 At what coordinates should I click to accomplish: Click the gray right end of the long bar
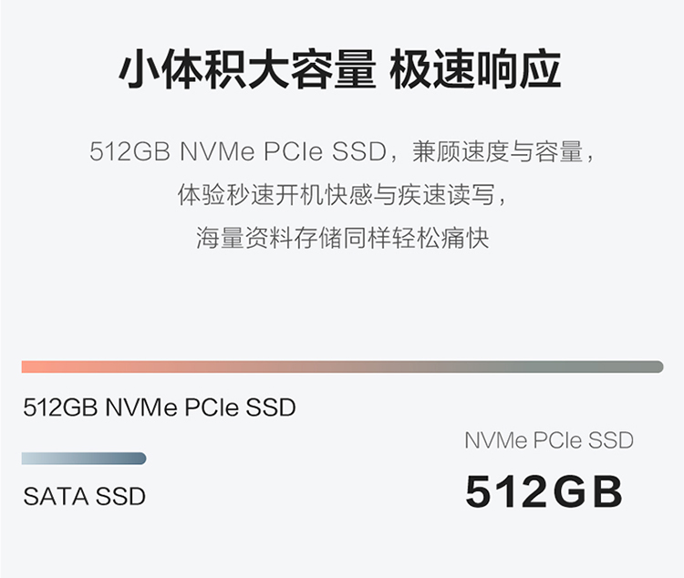[x=653, y=366]
